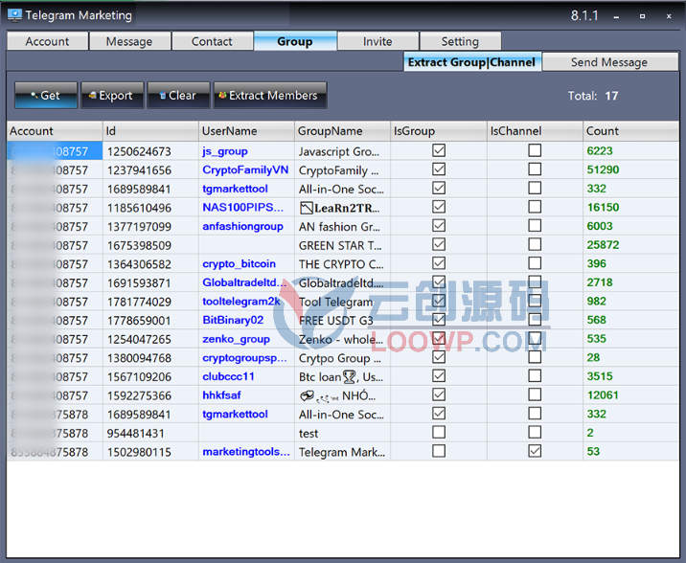
Task: Click username NAS100PIPS...
Action: 242,207
